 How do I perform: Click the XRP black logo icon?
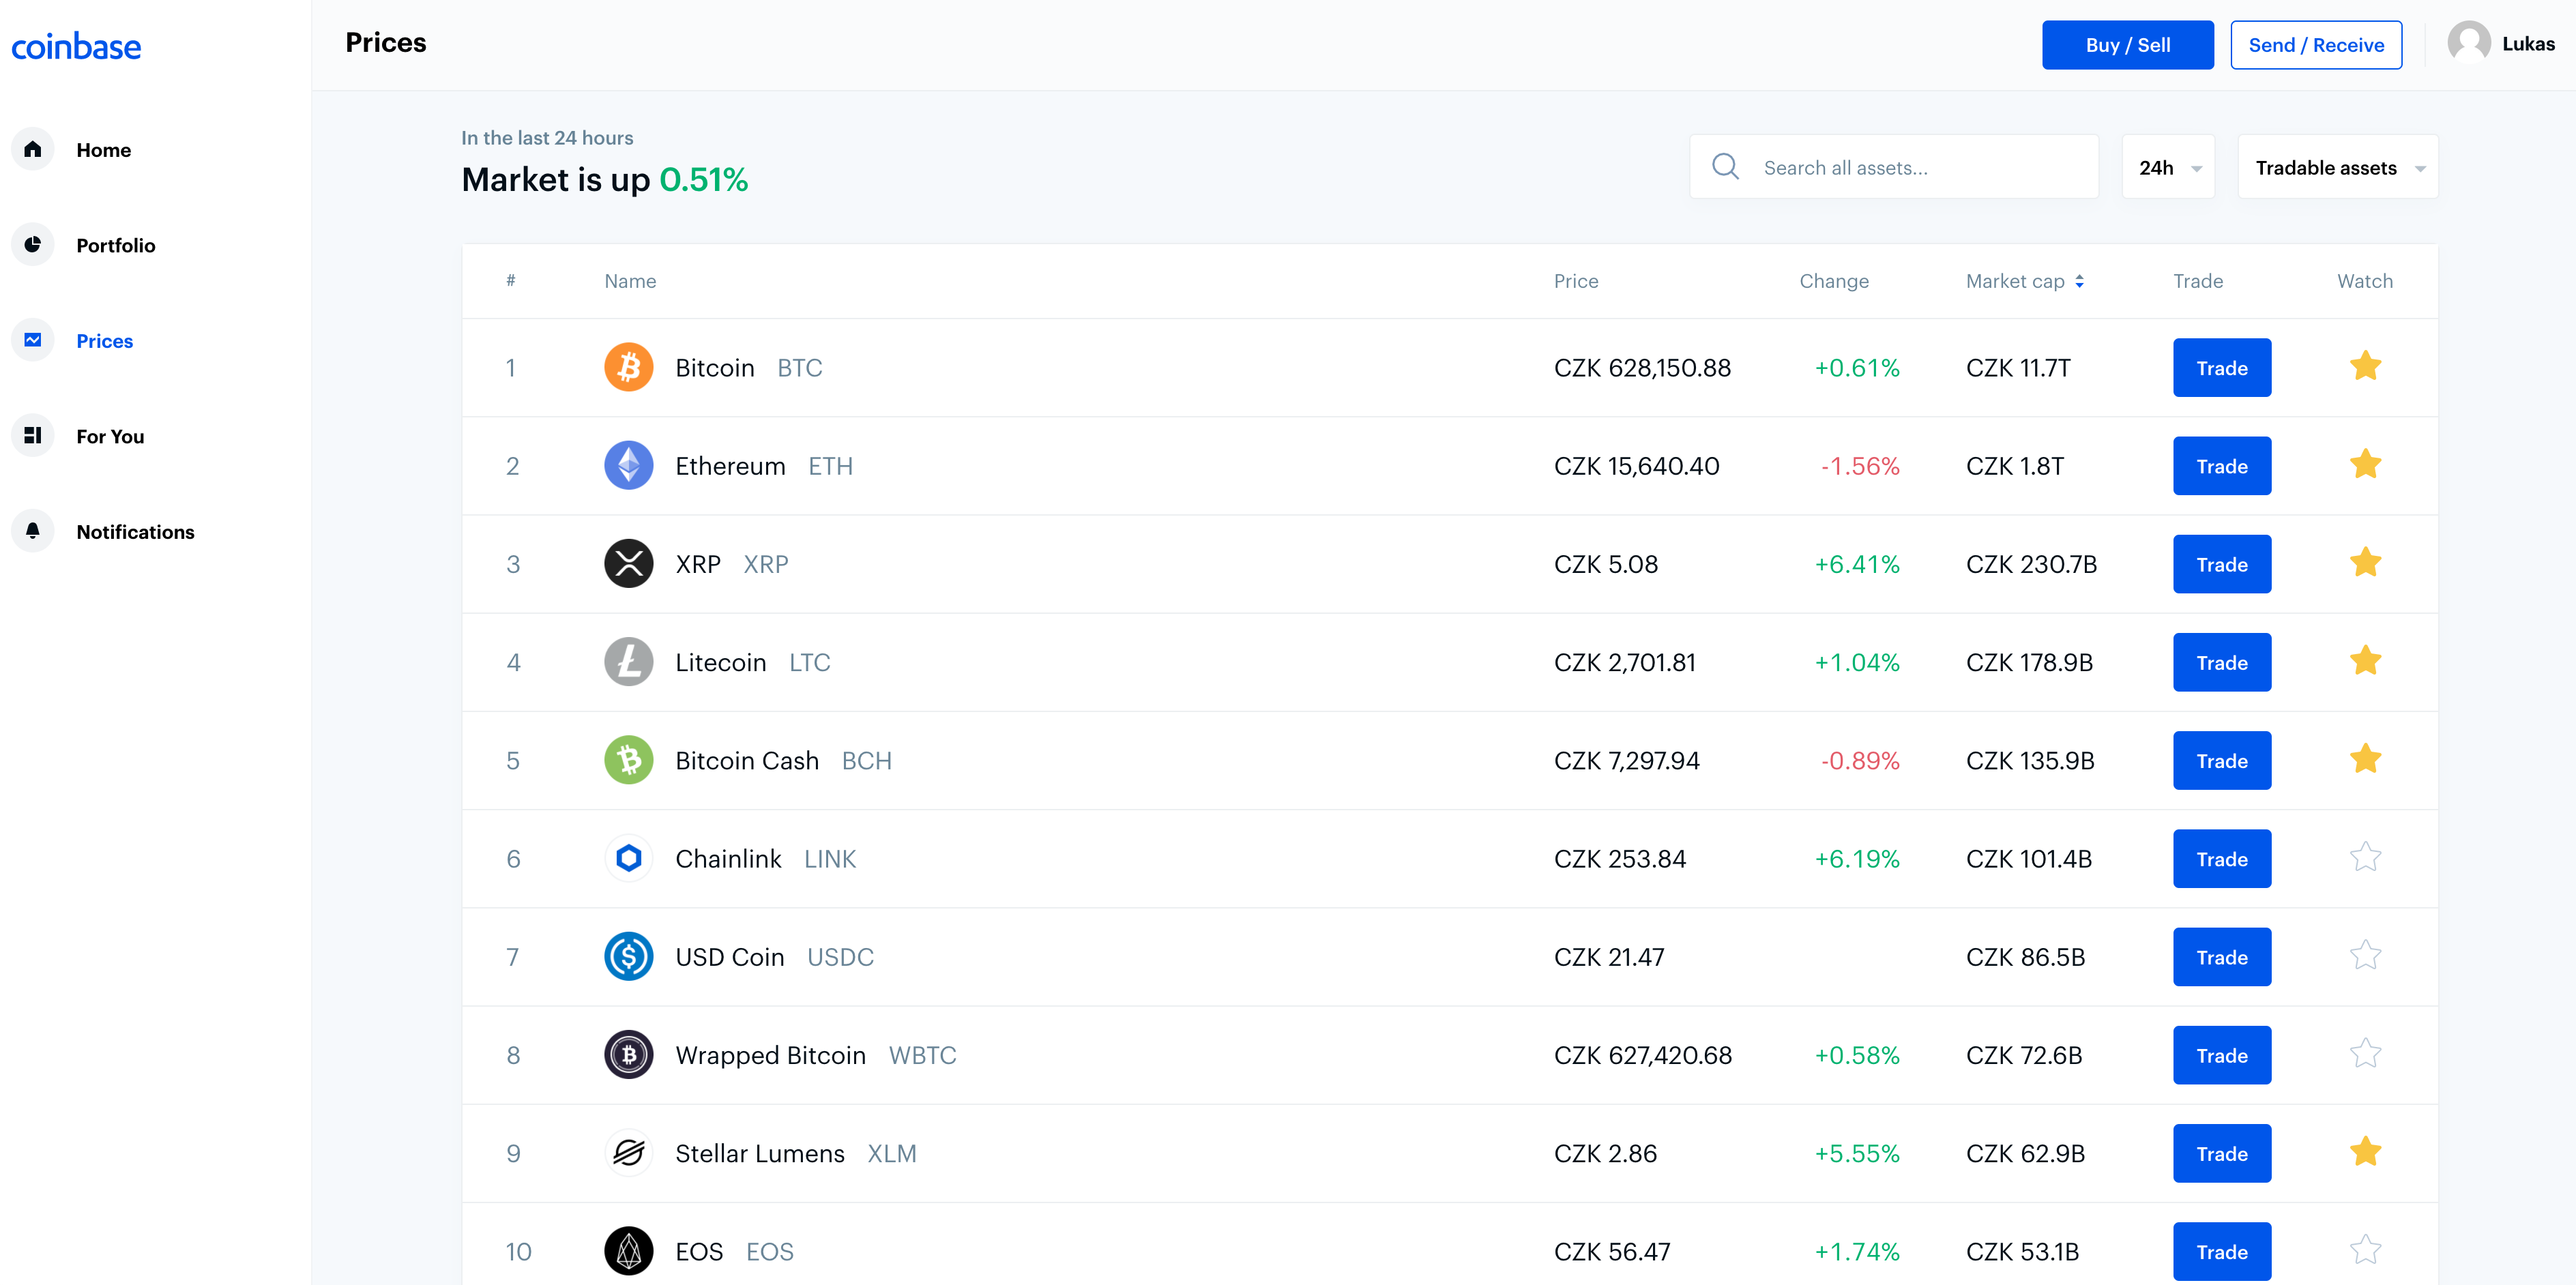point(628,564)
